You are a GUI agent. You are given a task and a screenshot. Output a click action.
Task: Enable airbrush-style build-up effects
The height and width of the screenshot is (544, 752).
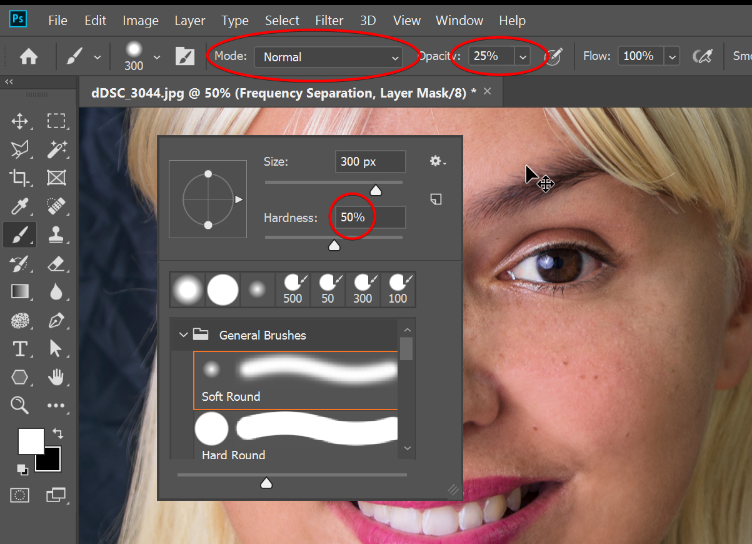coord(703,56)
